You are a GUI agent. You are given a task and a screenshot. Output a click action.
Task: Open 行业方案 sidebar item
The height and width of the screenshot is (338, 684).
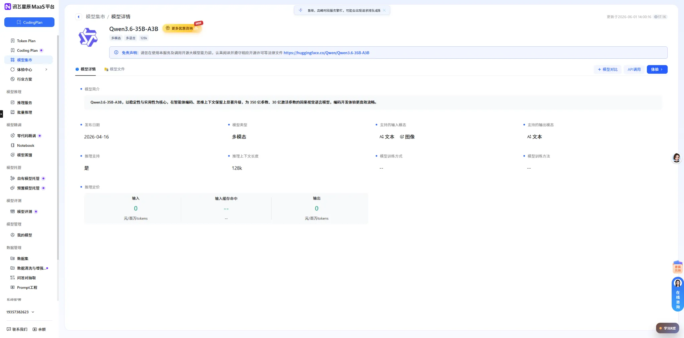[x=25, y=79]
